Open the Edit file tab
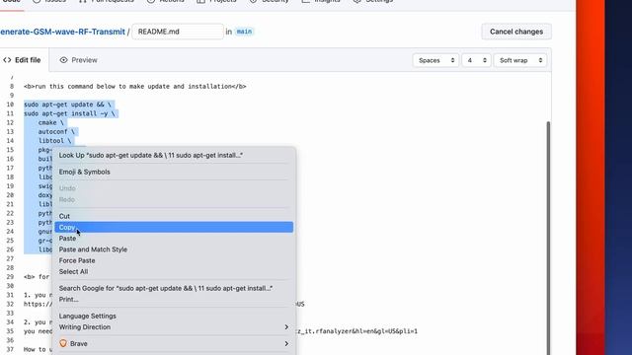Image resolution: width=632 pixels, height=355 pixels. (22, 60)
